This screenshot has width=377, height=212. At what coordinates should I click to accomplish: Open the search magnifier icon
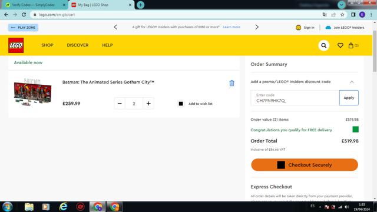(x=323, y=45)
